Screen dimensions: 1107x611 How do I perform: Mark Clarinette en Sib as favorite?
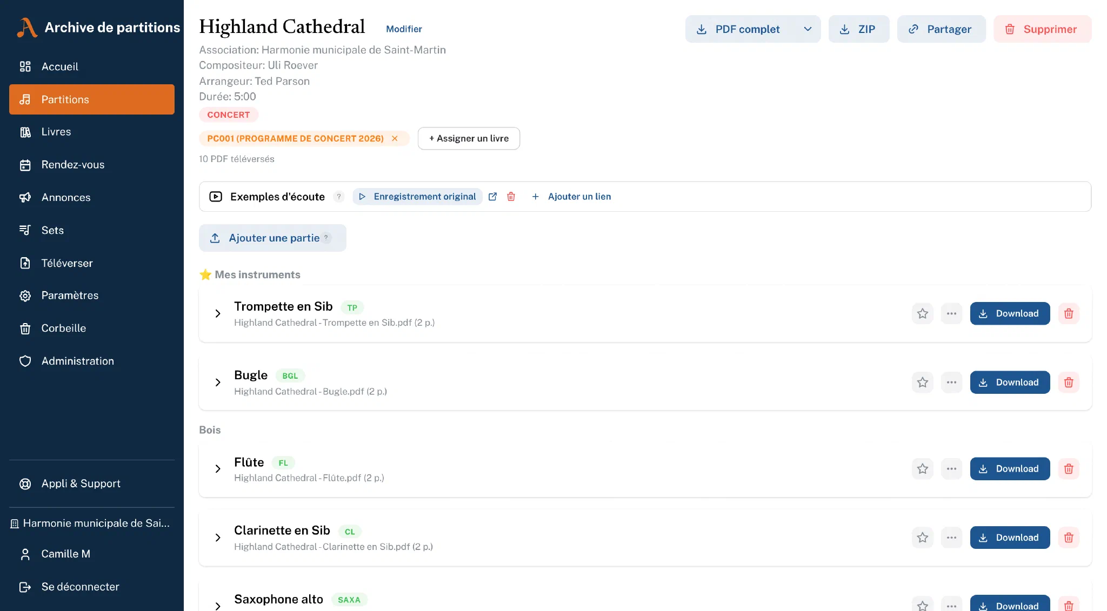922,538
